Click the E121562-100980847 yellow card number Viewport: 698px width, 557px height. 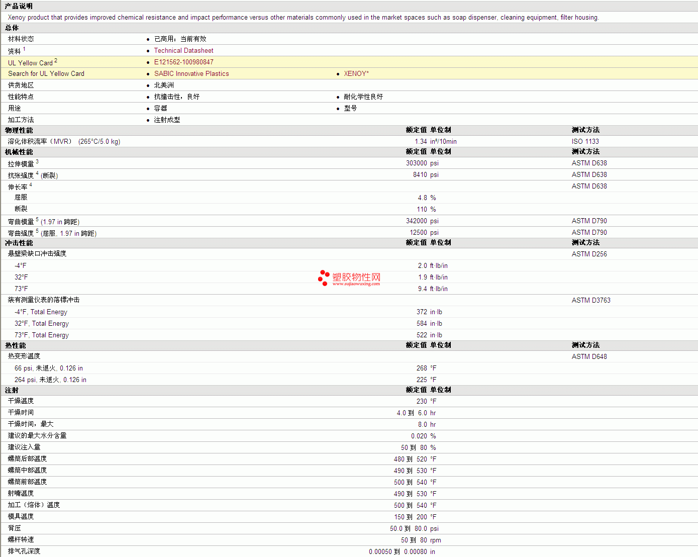[183, 62]
